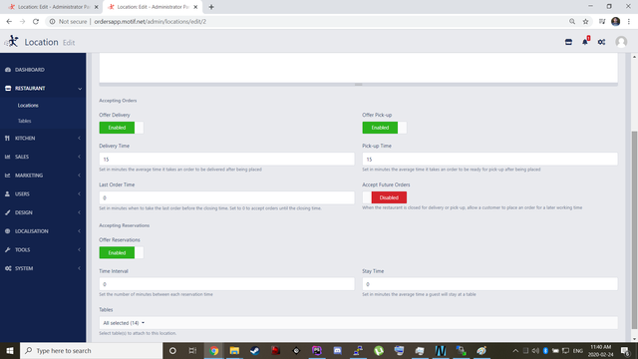Click the taskbar clock showing 11:40 AM
Viewport: 638px width, 359px height.
[x=601, y=350]
